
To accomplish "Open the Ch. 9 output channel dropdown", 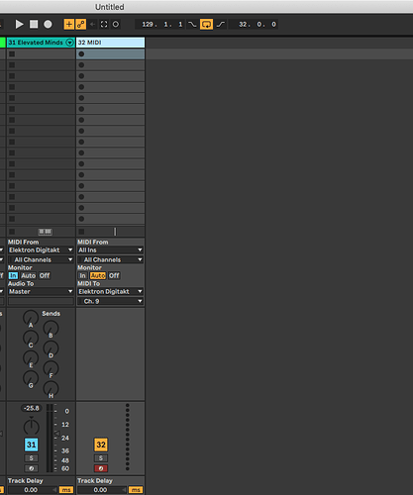I will (110, 301).
